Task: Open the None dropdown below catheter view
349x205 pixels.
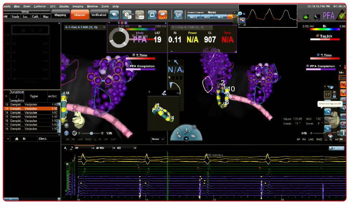Action: [158, 139]
